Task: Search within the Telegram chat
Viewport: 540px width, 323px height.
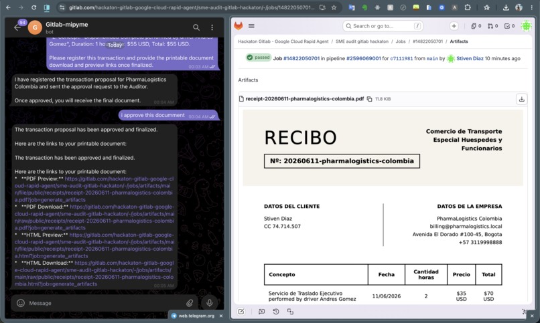Action: click(x=196, y=27)
